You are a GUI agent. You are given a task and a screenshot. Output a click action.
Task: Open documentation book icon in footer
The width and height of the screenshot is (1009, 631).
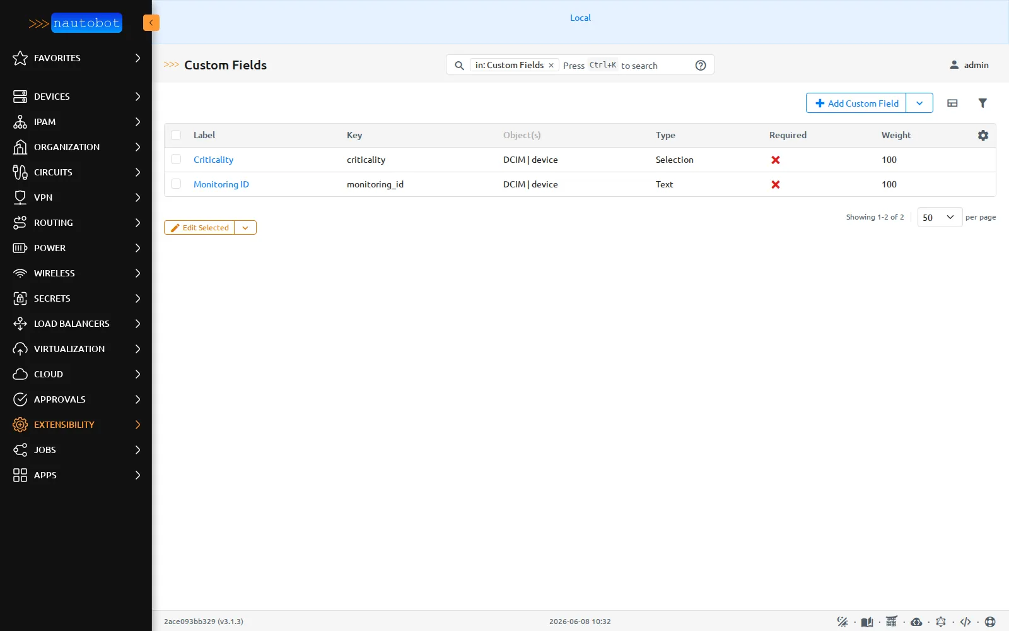(x=867, y=622)
